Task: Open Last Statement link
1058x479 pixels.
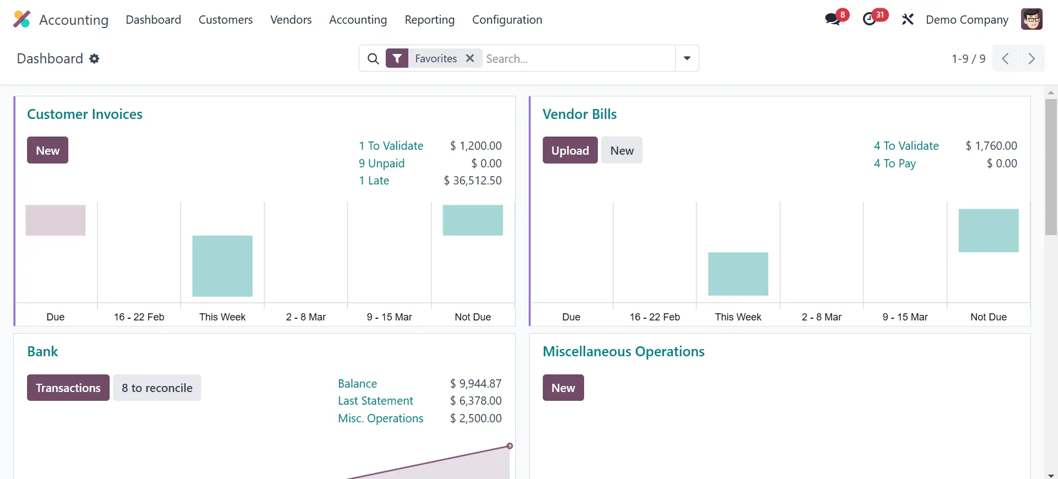Action: [376, 400]
